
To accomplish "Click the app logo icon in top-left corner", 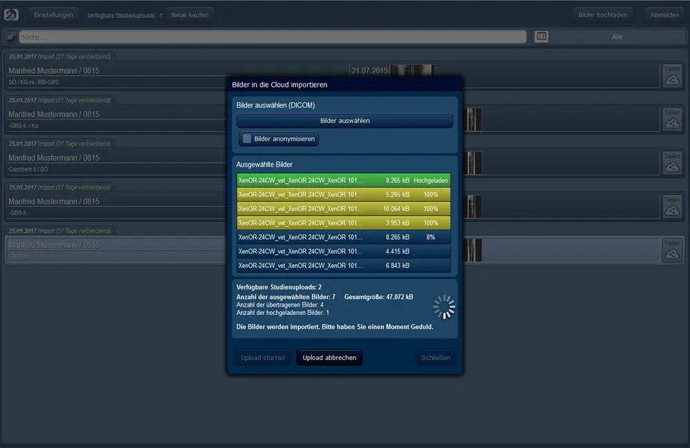I will click(11, 14).
